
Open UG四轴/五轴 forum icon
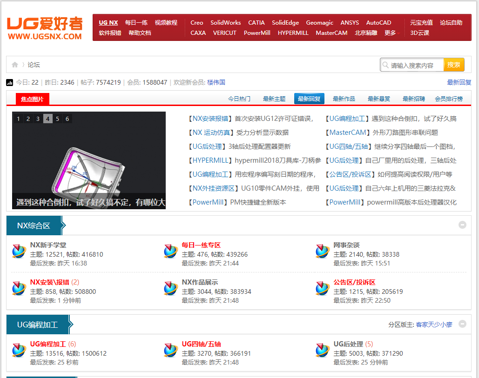pyautogui.click(x=171, y=350)
